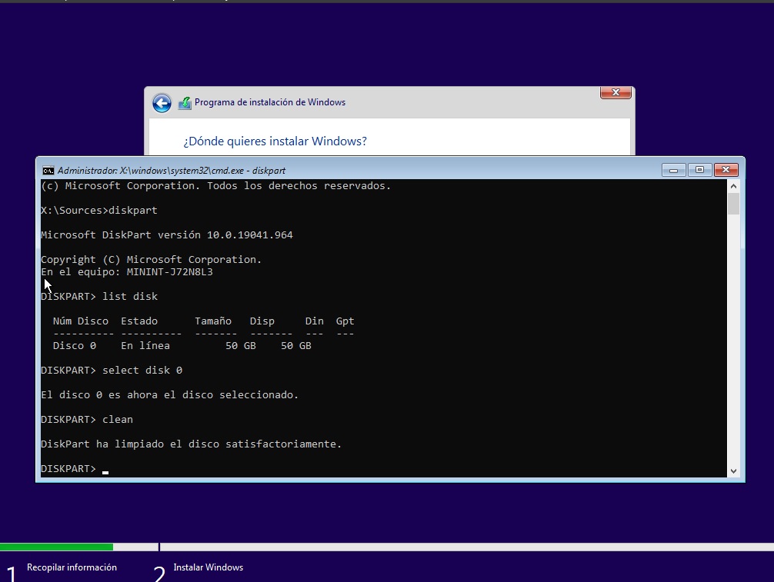Click the console vertical scrollbar thumb
Viewport: 774px width, 582px height.
tap(733, 204)
